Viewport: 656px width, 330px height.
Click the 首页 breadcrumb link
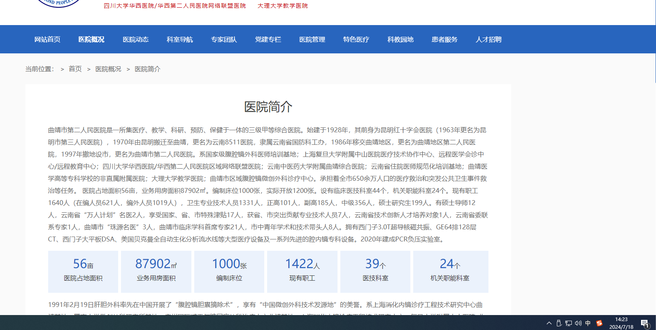75,69
